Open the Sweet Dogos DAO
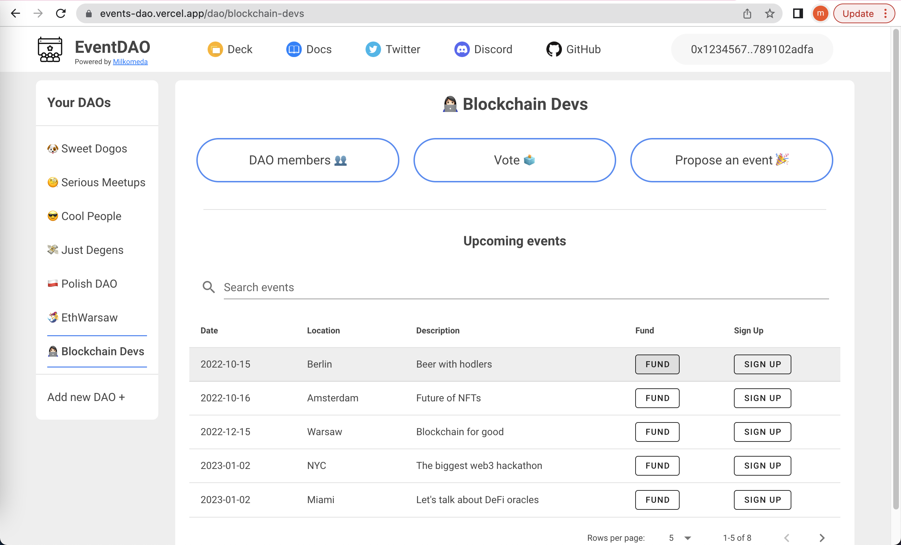 [94, 148]
